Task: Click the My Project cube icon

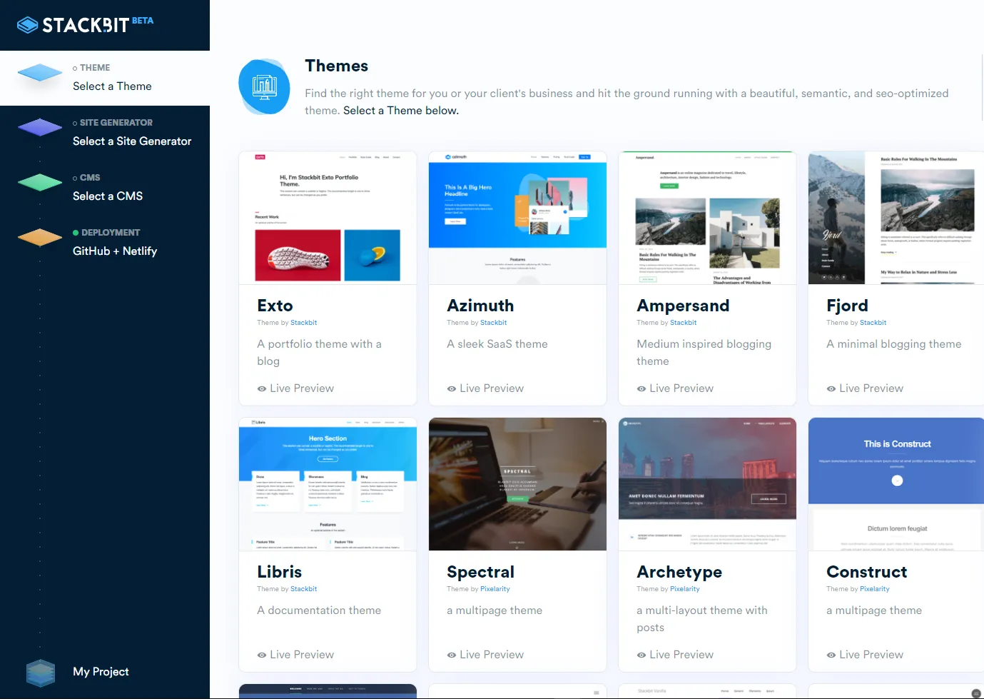Action: pos(40,672)
